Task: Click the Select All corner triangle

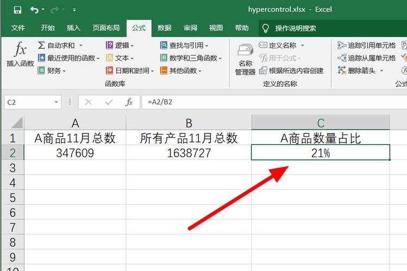Action: (17, 122)
